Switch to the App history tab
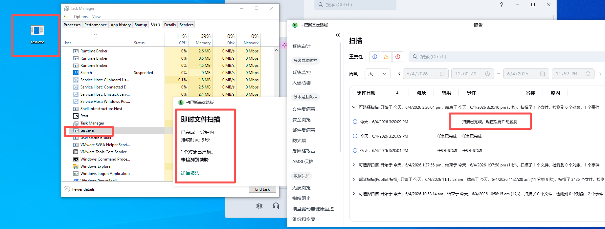 (x=121, y=25)
